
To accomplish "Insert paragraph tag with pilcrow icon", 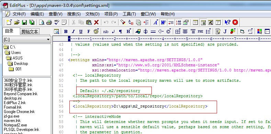I will [x=121, y=32].
